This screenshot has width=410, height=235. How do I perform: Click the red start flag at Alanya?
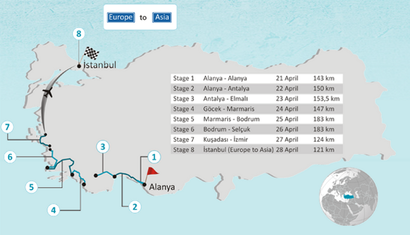[x=152, y=172]
